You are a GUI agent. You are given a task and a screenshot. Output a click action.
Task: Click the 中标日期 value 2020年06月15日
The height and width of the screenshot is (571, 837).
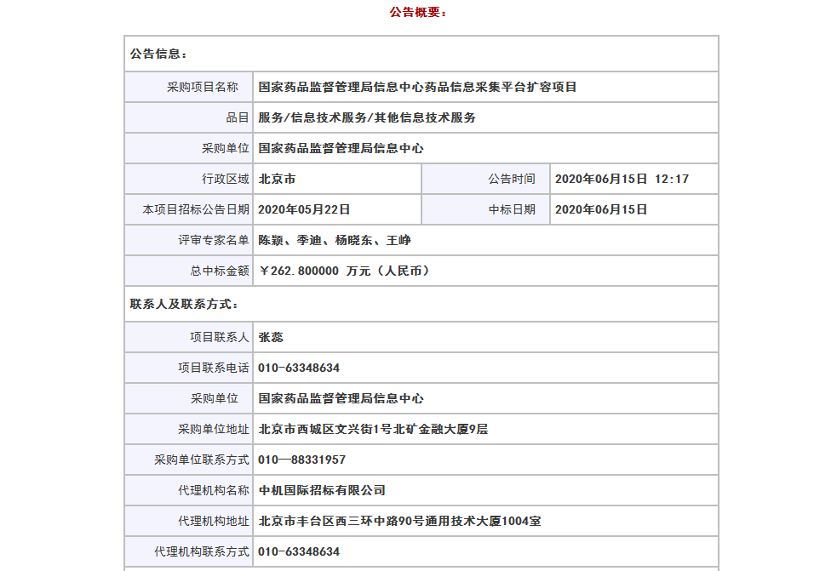601,209
